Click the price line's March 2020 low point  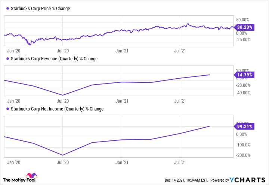pos(30,45)
